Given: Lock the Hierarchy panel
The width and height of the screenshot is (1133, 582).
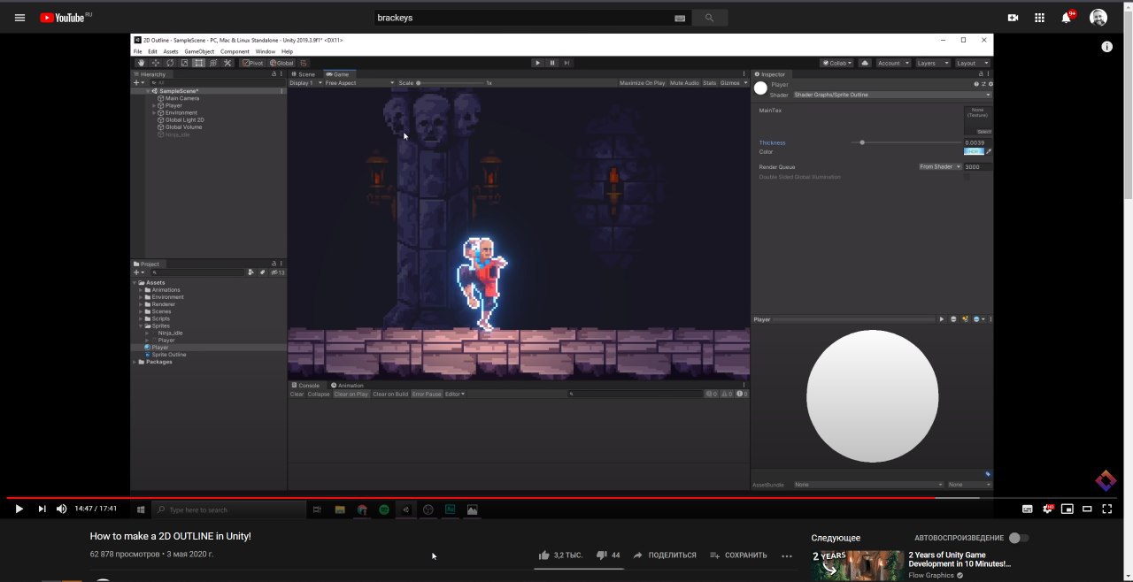Looking at the screenshot, I should click(274, 74).
